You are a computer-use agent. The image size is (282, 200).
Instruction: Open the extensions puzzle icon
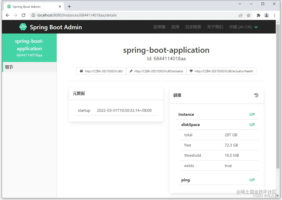click(259, 15)
